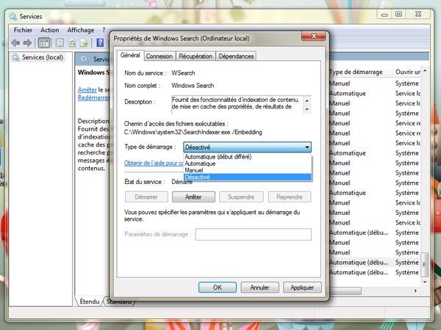The width and height of the screenshot is (441, 330).
Task: Switch to the Général tab
Action: [x=130, y=55]
